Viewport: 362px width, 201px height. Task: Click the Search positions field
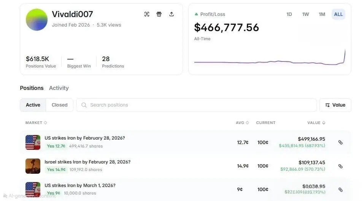(x=196, y=105)
